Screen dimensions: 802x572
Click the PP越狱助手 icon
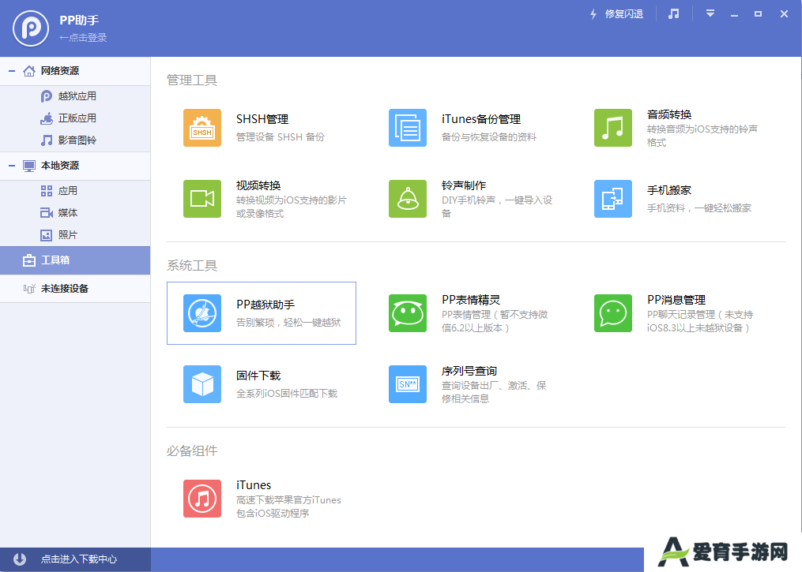coord(202,313)
